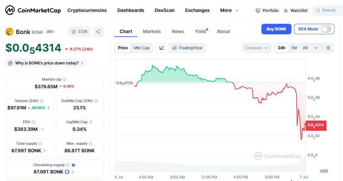Switch to the About tab
The height and width of the screenshot is (181, 343).
[x=223, y=31]
